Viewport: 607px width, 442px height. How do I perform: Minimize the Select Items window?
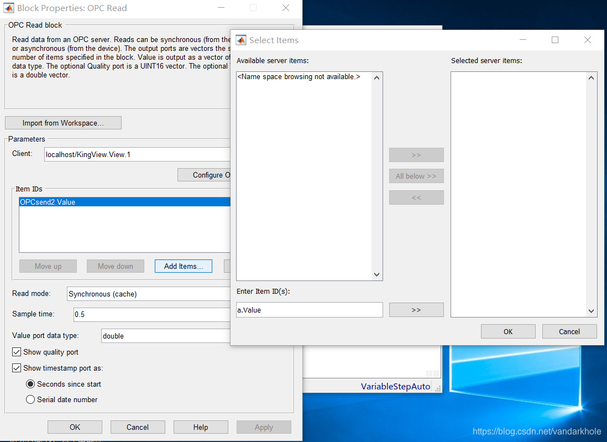tap(522, 40)
